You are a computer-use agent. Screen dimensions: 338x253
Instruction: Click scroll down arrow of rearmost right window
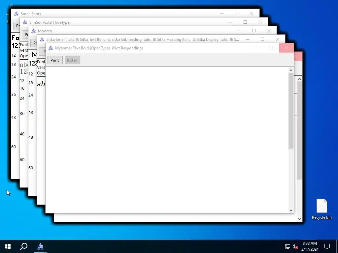click(300, 219)
